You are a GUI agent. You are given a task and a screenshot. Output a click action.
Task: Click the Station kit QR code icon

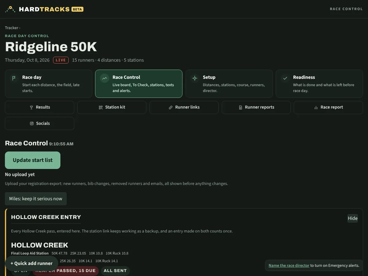[x=101, y=107]
